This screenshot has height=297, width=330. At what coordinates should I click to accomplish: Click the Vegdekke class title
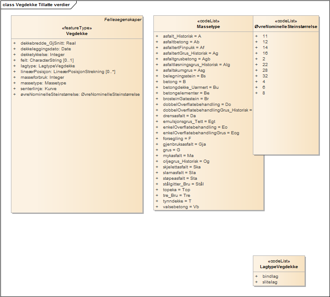tap(77, 33)
